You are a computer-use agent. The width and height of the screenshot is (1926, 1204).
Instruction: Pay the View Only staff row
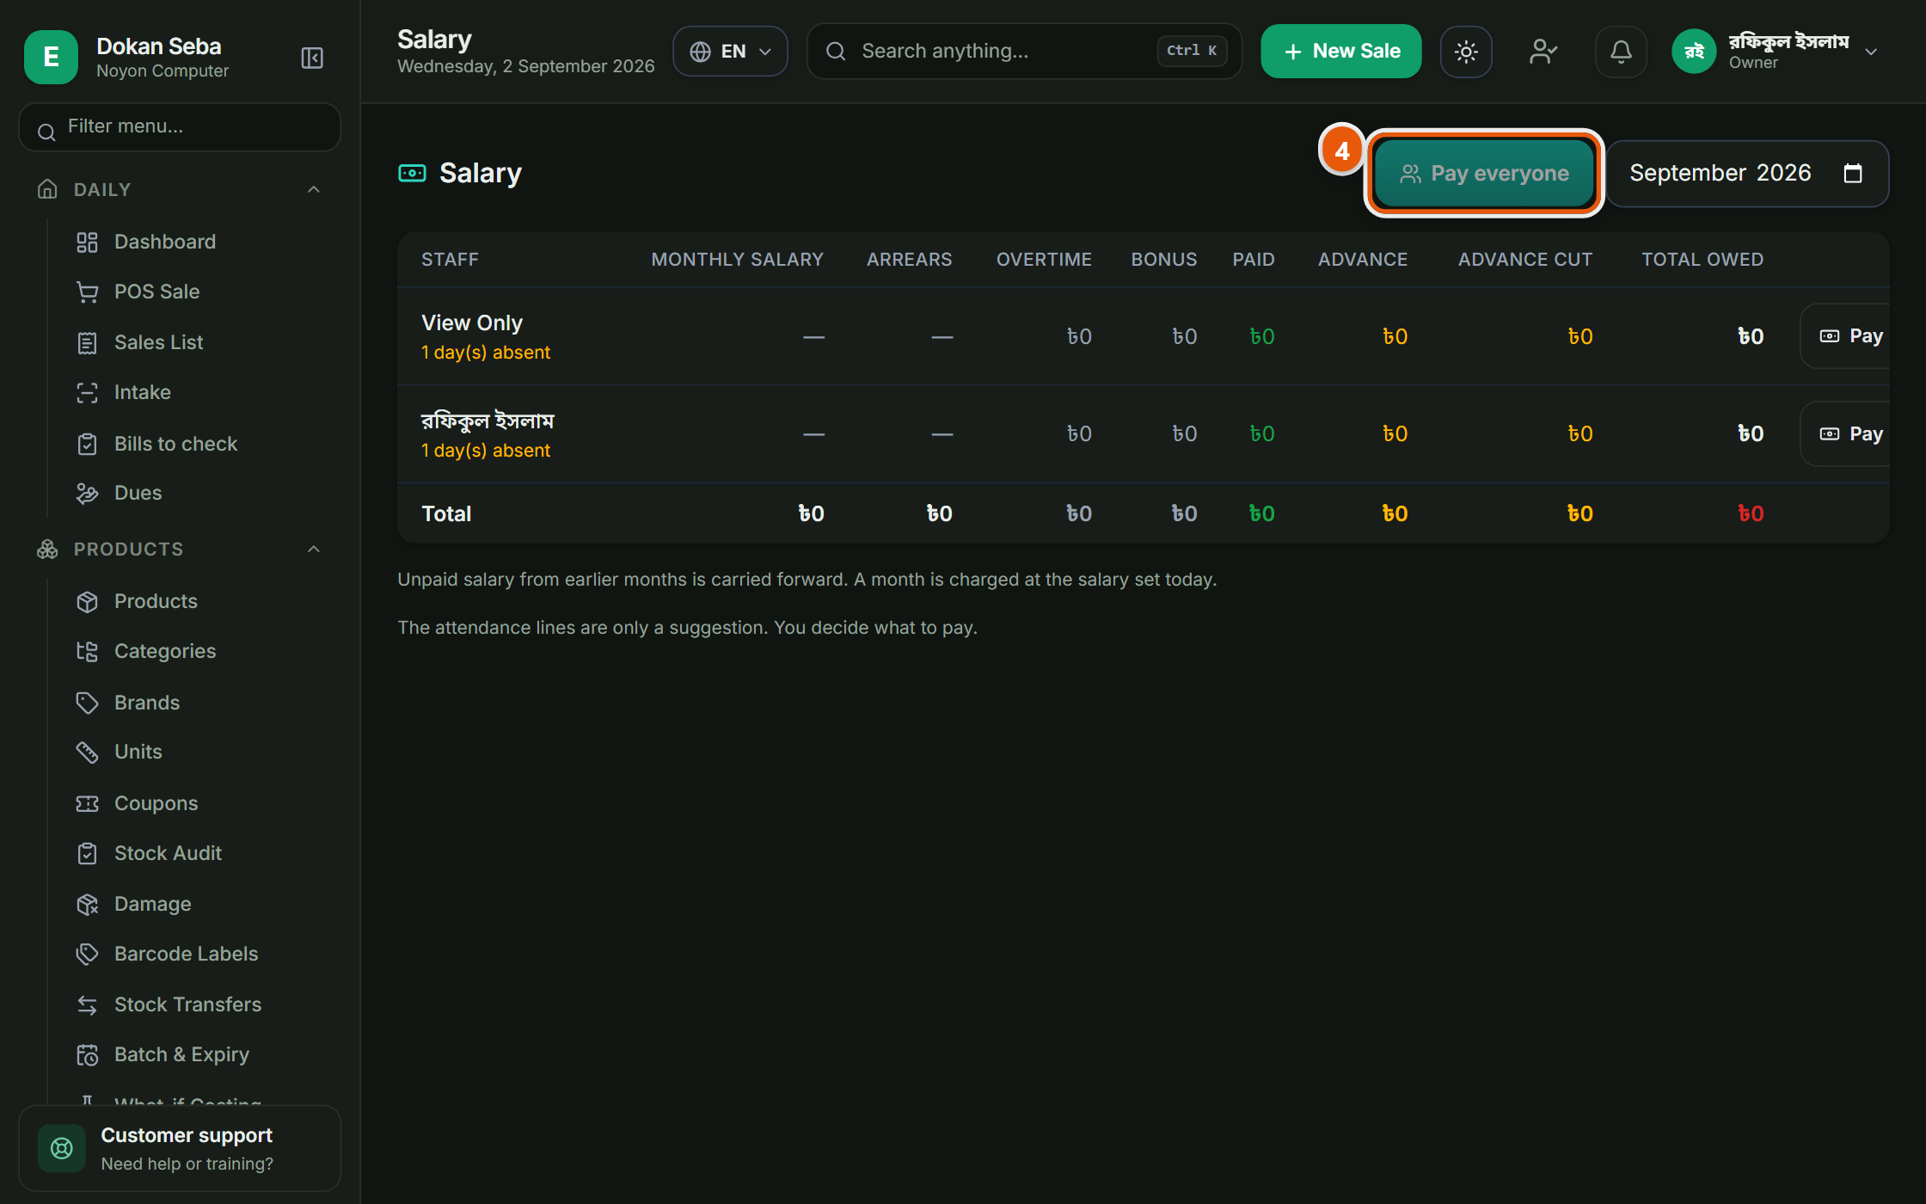1849,336
